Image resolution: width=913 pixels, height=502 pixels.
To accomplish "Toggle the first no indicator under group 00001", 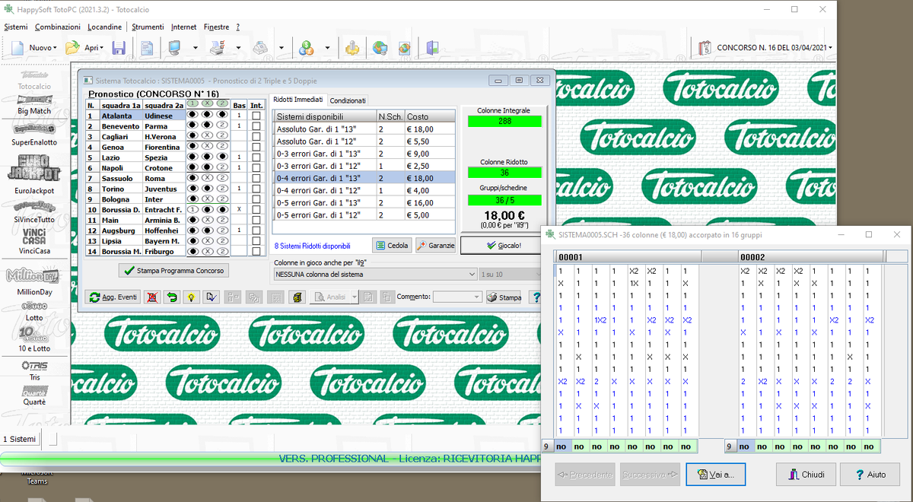I will 561,446.
